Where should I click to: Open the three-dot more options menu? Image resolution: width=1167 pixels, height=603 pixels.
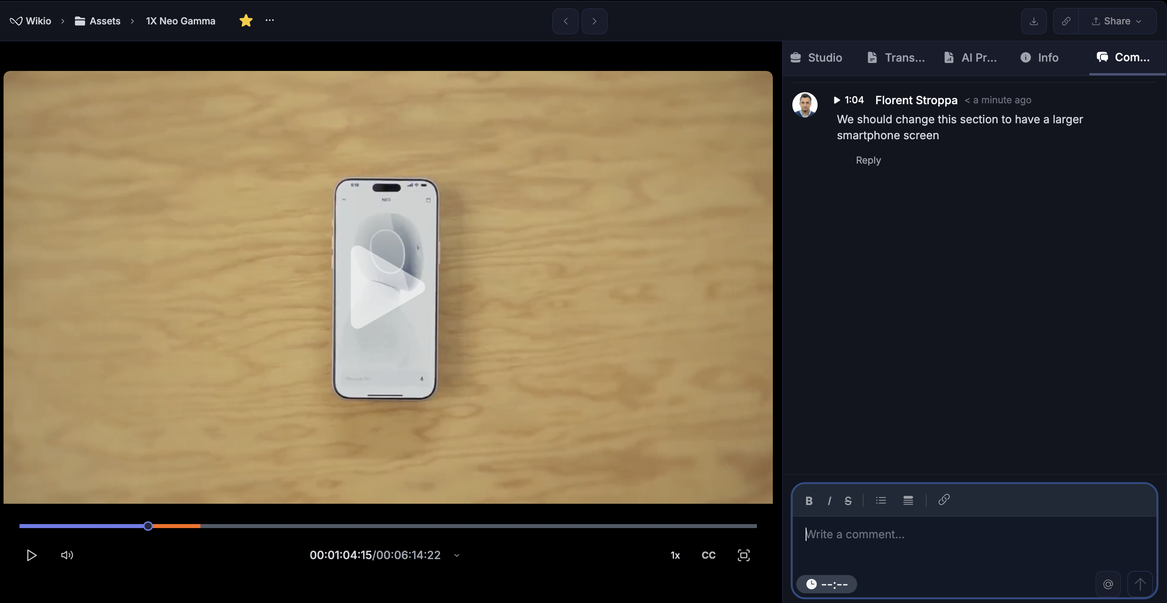click(x=270, y=20)
